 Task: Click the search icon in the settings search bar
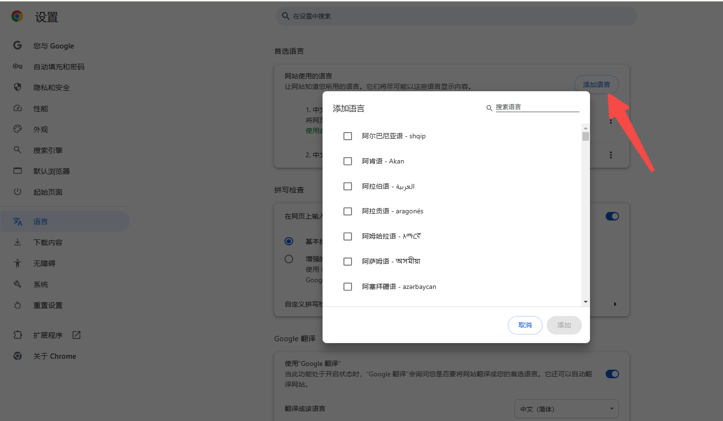pos(285,16)
